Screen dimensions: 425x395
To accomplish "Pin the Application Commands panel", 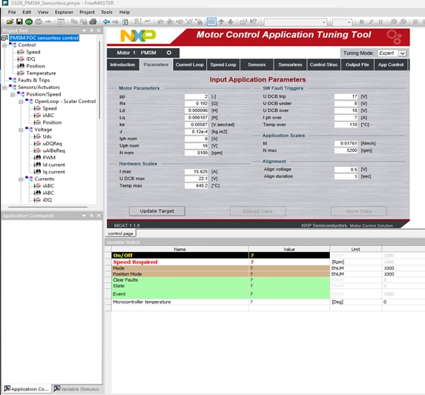I will click(x=92, y=216).
